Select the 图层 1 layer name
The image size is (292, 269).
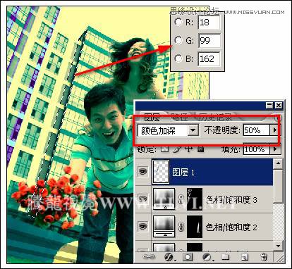coord(183,173)
